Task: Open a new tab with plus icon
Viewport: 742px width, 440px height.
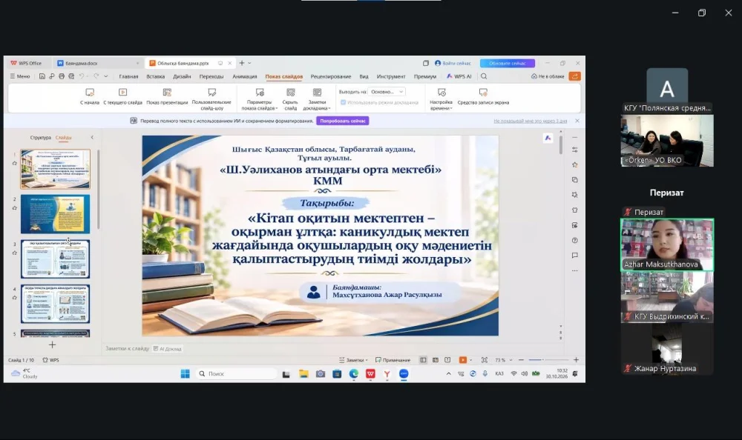Action: 242,63
